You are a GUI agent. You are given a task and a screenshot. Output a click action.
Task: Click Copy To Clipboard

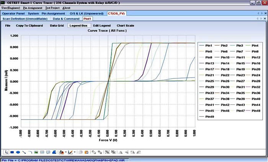click(29, 26)
